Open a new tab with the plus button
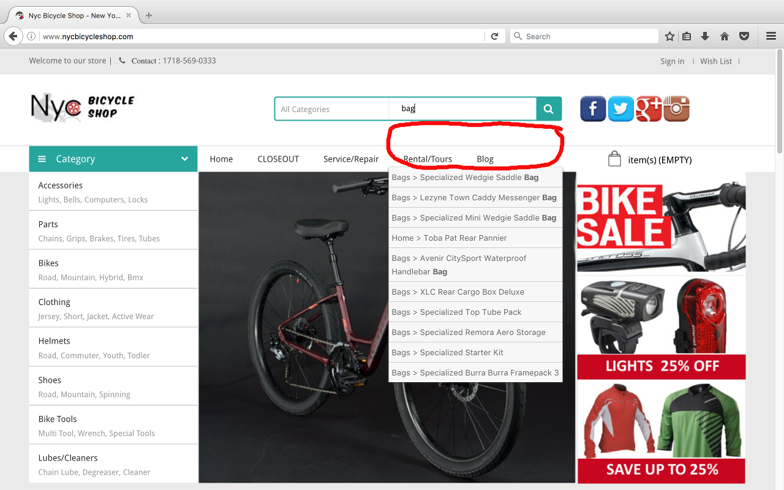Image resolution: width=784 pixels, height=490 pixels. (x=149, y=15)
